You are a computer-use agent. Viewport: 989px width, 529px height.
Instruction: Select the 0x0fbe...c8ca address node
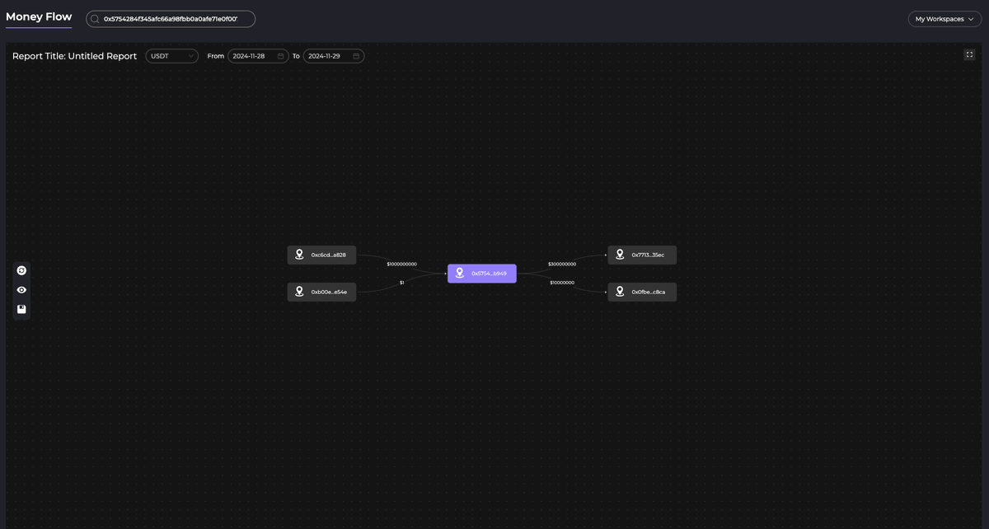(x=648, y=292)
